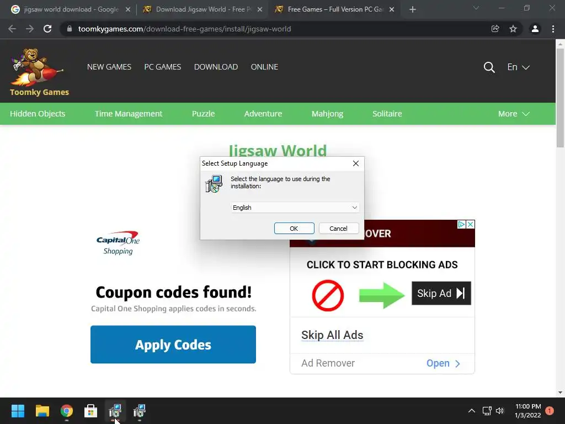Open a new browser tab
Image resolution: width=565 pixels, height=424 pixels.
point(413,9)
